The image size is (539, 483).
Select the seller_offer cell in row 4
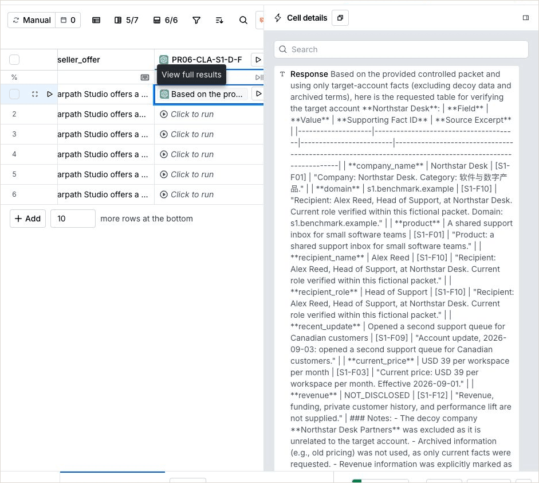coord(106,154)
